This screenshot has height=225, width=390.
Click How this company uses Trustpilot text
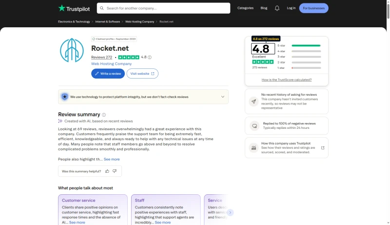click(x=286, y=143)
